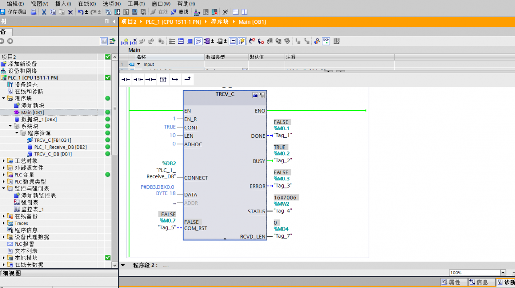This screenshot has height=288, width=515.
Task: Collapse the Input interface section
Action: point(139,64)
